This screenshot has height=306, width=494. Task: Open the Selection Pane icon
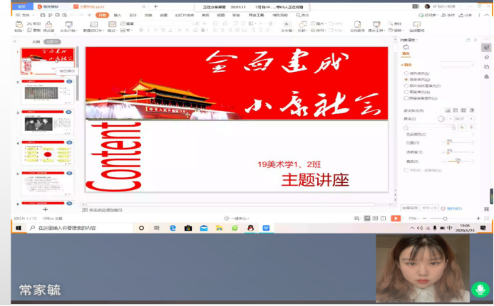(x=417, y=24)
